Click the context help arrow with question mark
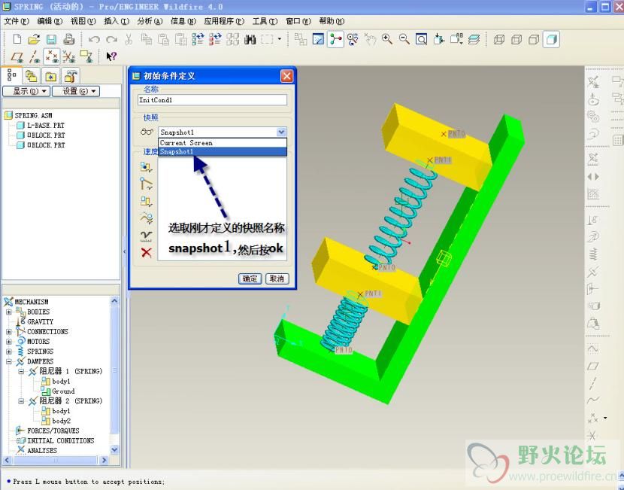This screenshot has height=490, width=624. coord(111,56)
